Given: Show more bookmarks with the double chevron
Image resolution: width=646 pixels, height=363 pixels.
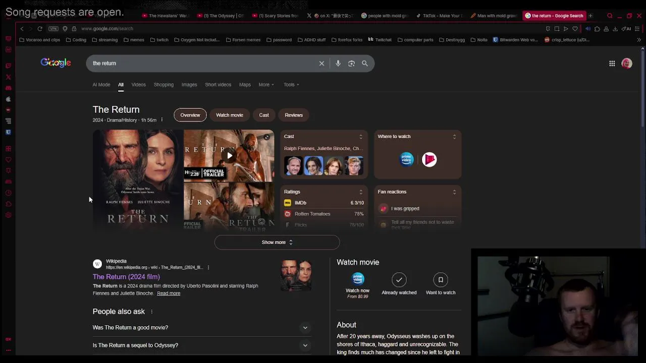Looking at the screenshot, I should (x=638, y=40).
